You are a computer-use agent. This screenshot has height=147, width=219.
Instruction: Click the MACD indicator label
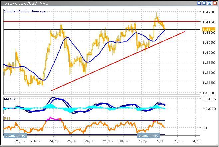coord(10,99)
